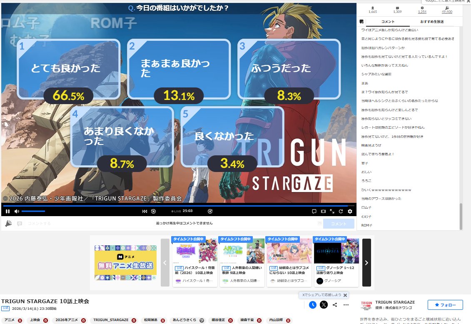
Task: Share the program on X
Action: 324,305
